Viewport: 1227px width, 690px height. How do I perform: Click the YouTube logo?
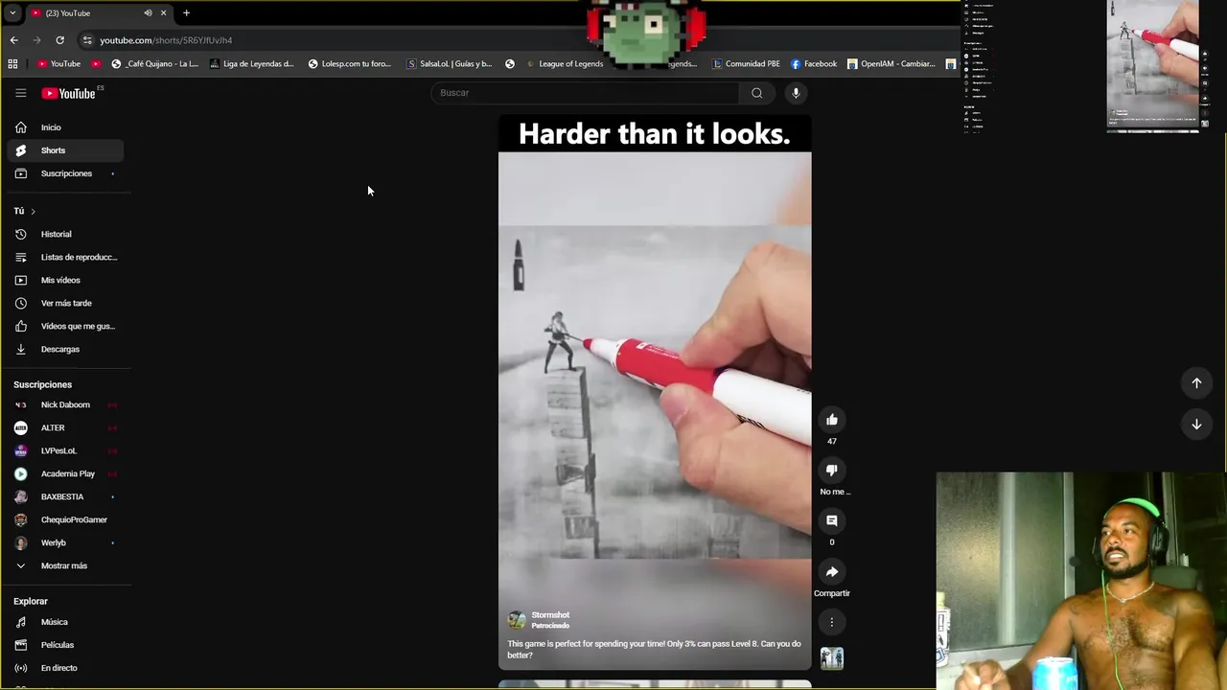pyautogui.click(x=68, y=93)
